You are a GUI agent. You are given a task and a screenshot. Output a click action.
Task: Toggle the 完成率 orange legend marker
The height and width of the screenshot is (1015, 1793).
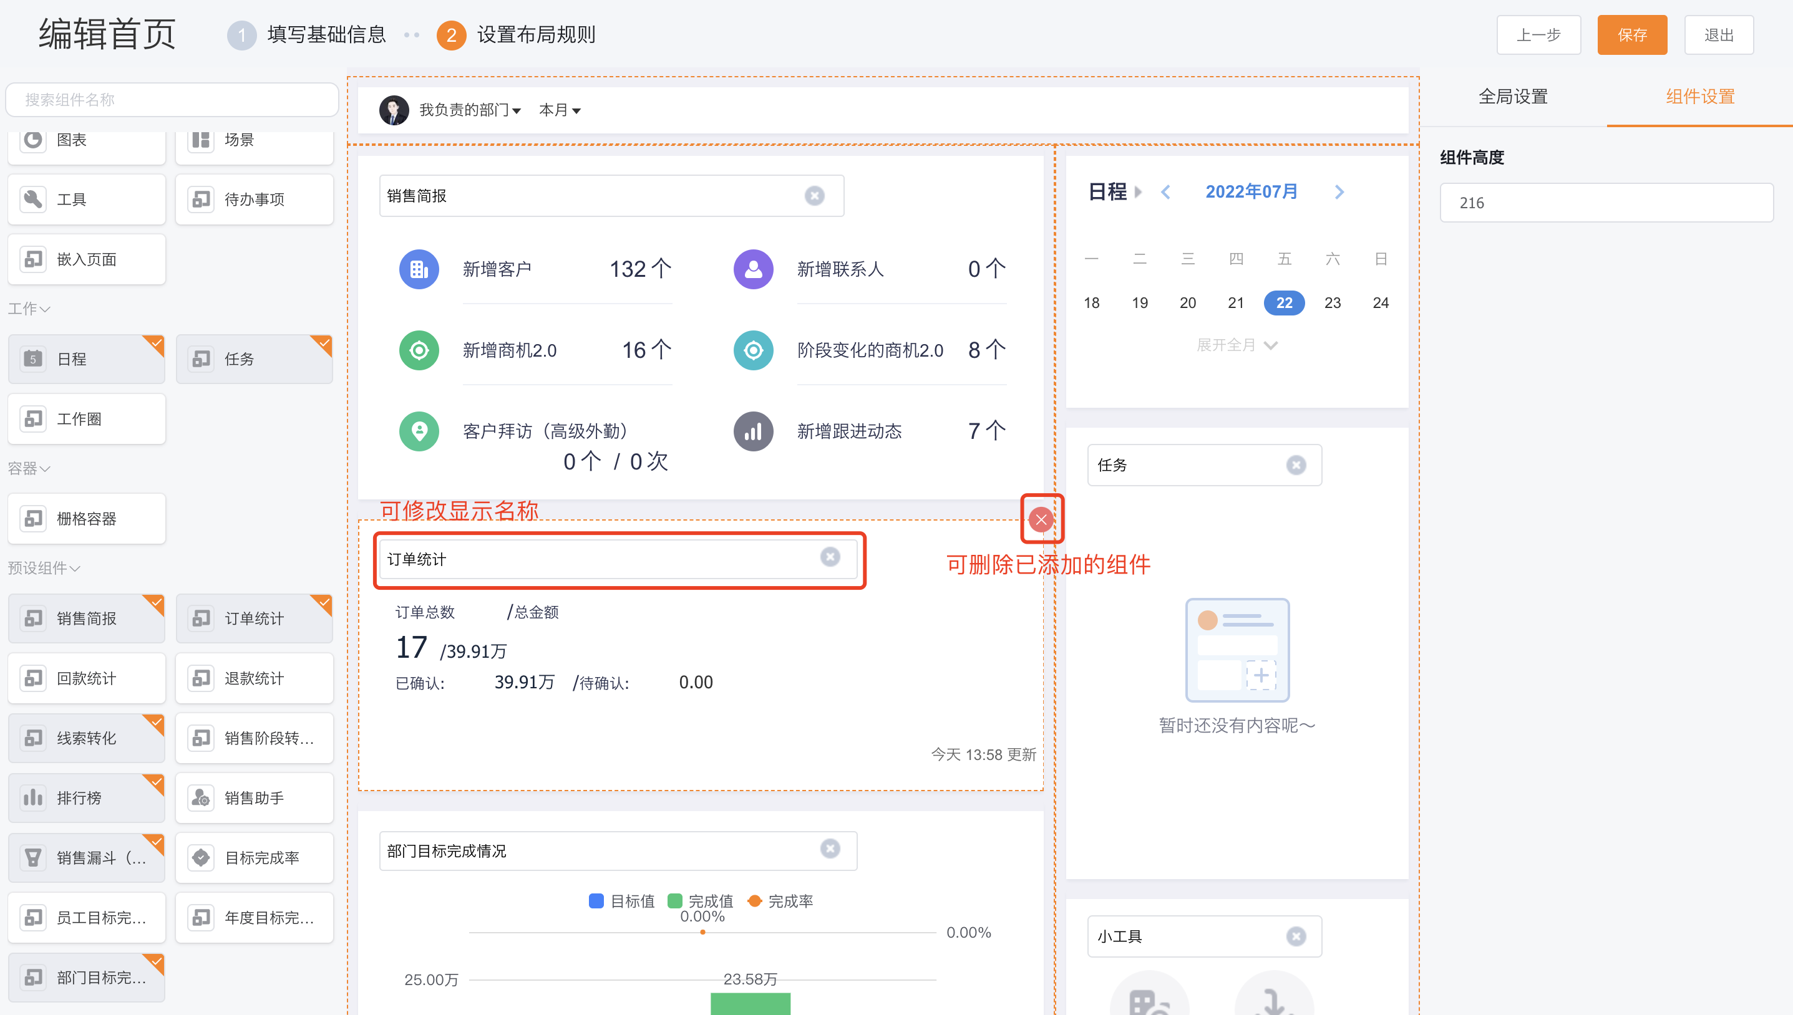[754, 901]
